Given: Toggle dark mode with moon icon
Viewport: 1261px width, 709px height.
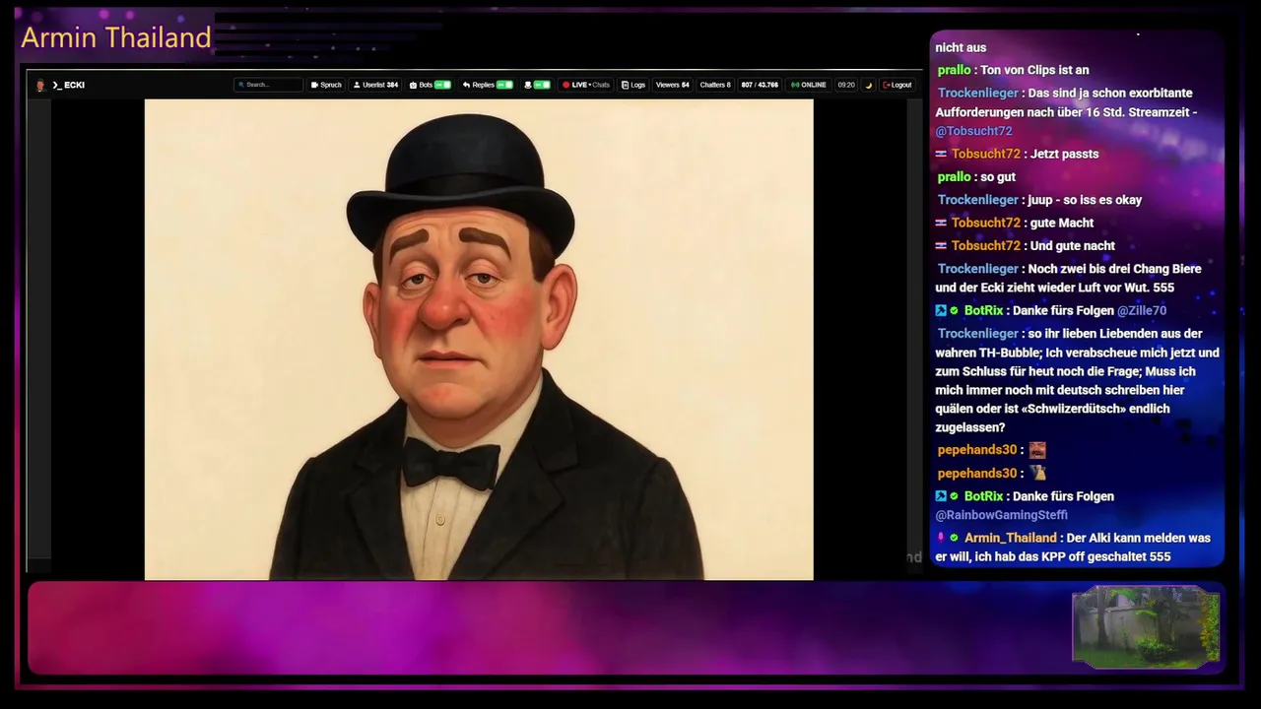Looking at the screenshot, I should click(x=869, y=86).
